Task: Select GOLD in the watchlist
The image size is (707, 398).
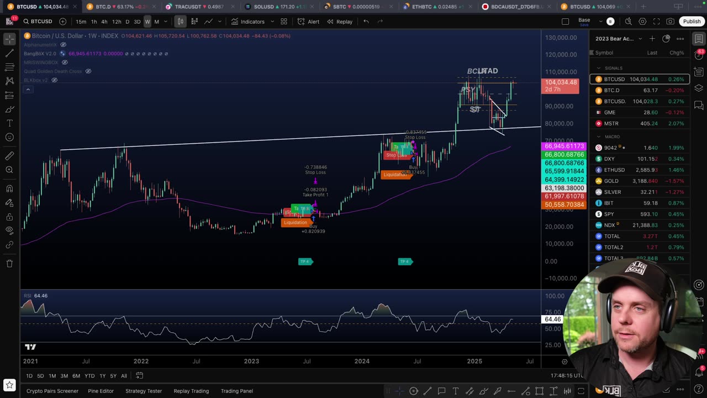Action: click(640, 181)
